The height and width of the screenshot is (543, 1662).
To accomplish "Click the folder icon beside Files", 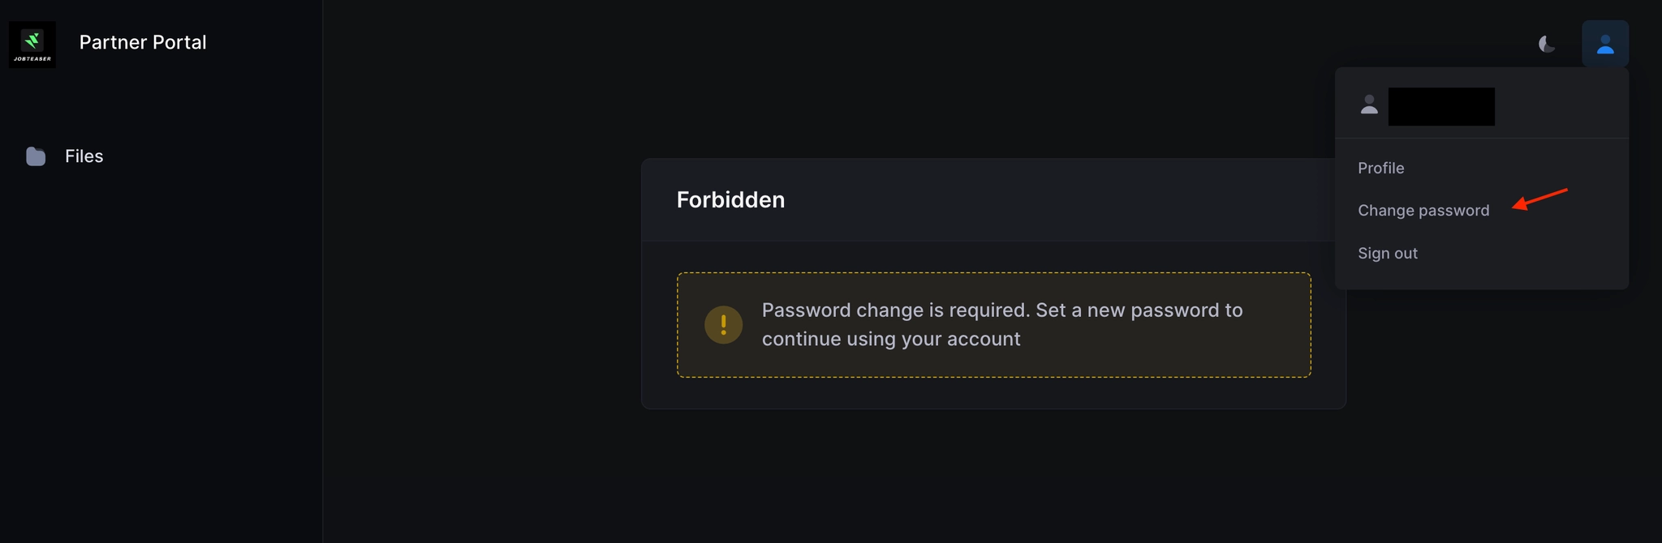I will click(x=36, y=156).
